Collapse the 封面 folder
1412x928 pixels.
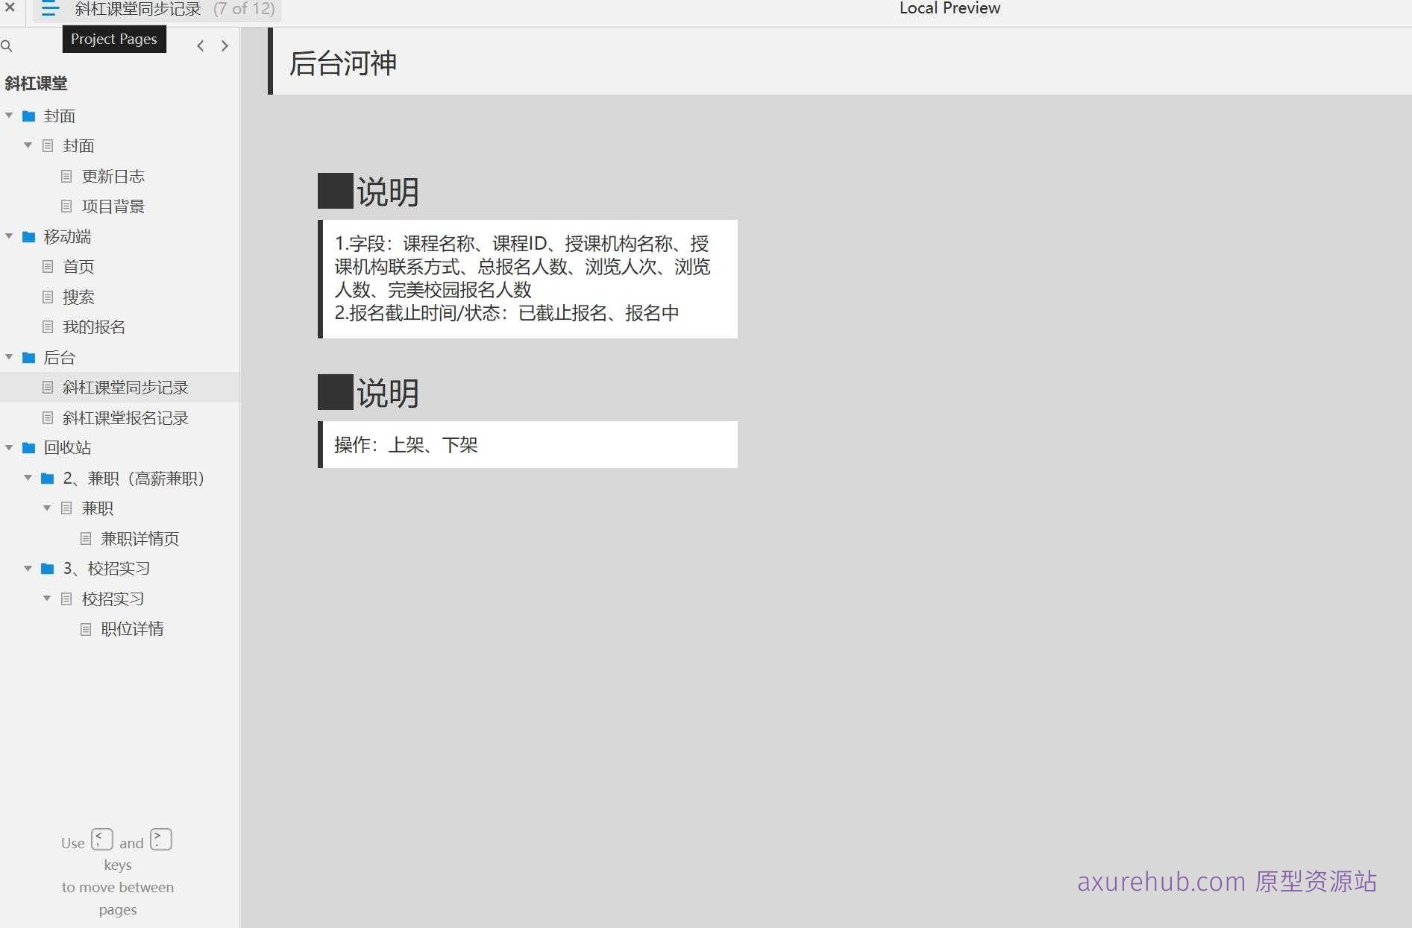click(x=9, y=116)
